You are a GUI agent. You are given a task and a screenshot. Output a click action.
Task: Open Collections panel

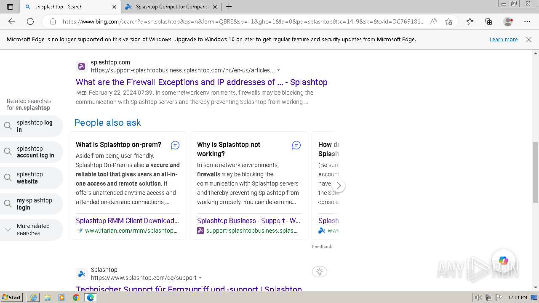pyautogui.click(x=488, y=21)
